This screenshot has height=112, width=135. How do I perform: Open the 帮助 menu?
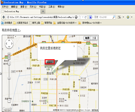click(x=61, y=7)
